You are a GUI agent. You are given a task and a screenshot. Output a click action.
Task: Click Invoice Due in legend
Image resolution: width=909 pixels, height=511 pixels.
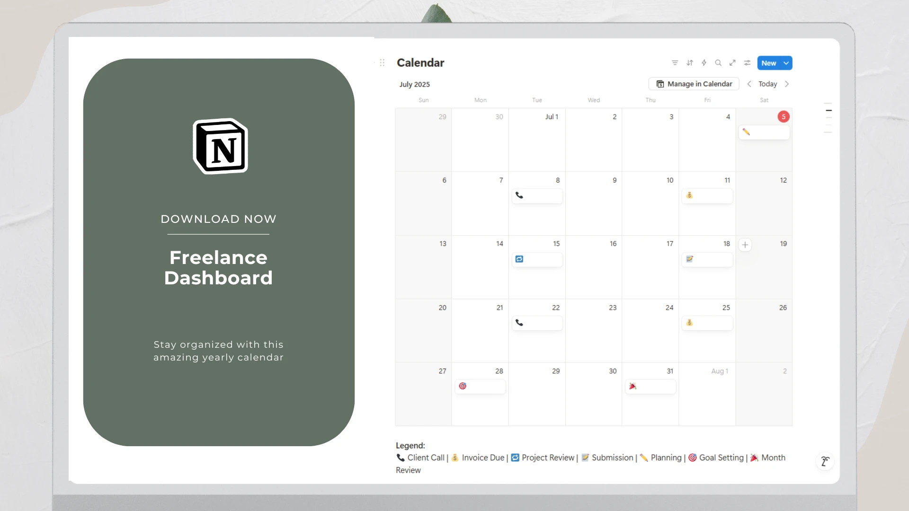[x=483, y=458]
